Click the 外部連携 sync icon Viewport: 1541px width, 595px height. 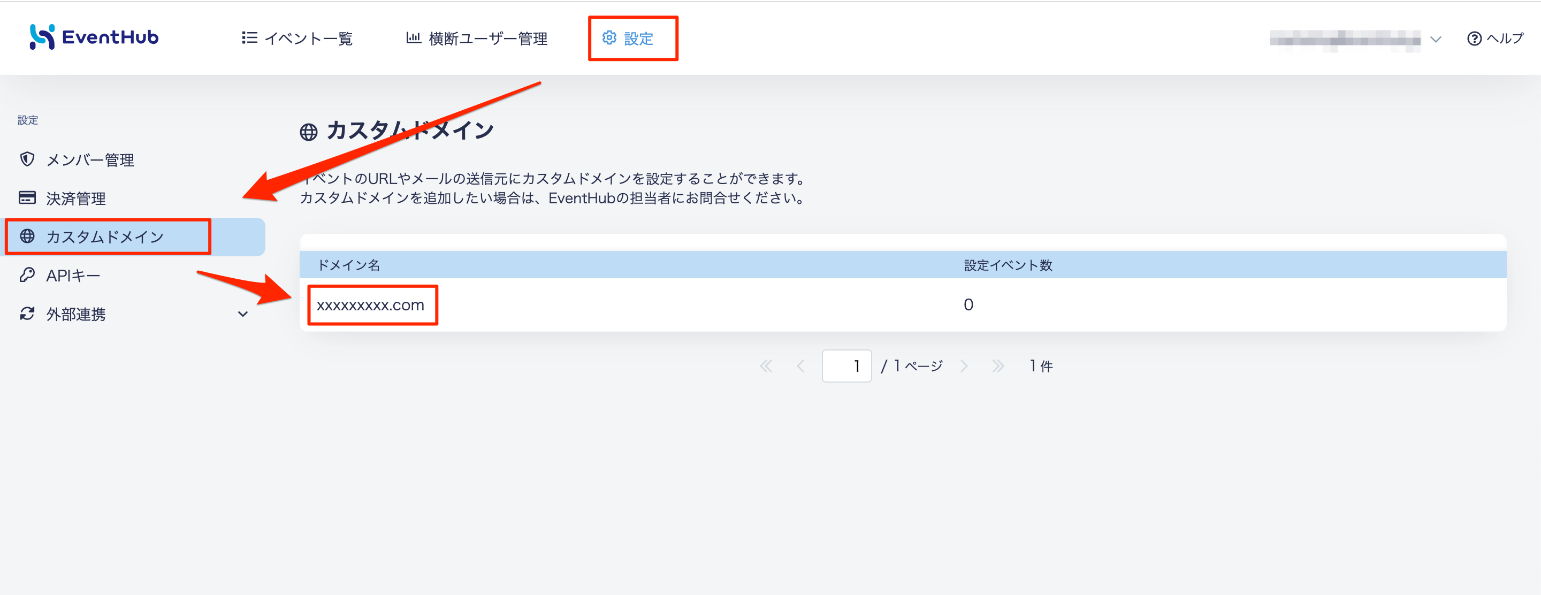point(27,314)
